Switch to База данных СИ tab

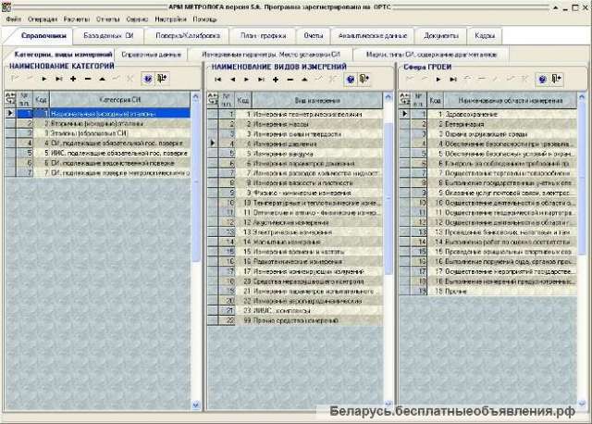pos(109,36)
